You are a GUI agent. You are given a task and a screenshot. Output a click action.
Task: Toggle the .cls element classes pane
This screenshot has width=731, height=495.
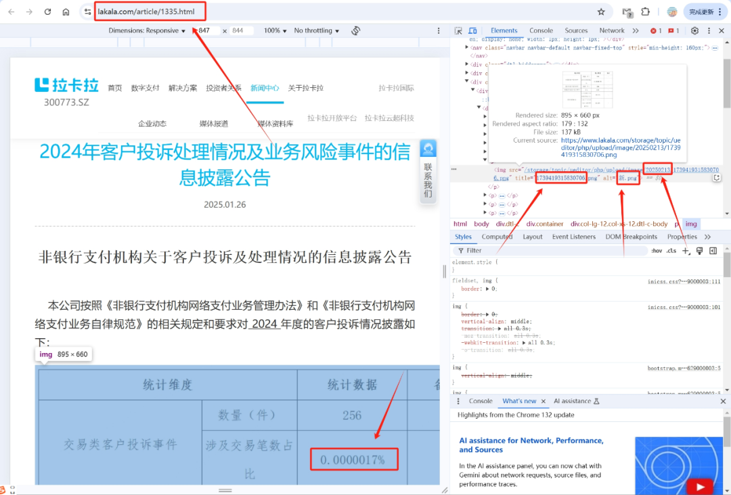[x=671, y=250]
